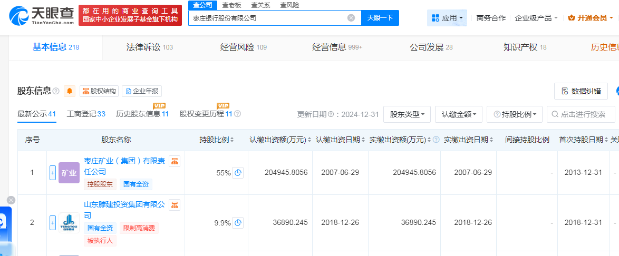Click the 数据纠错 data correction button

point(581,91)
